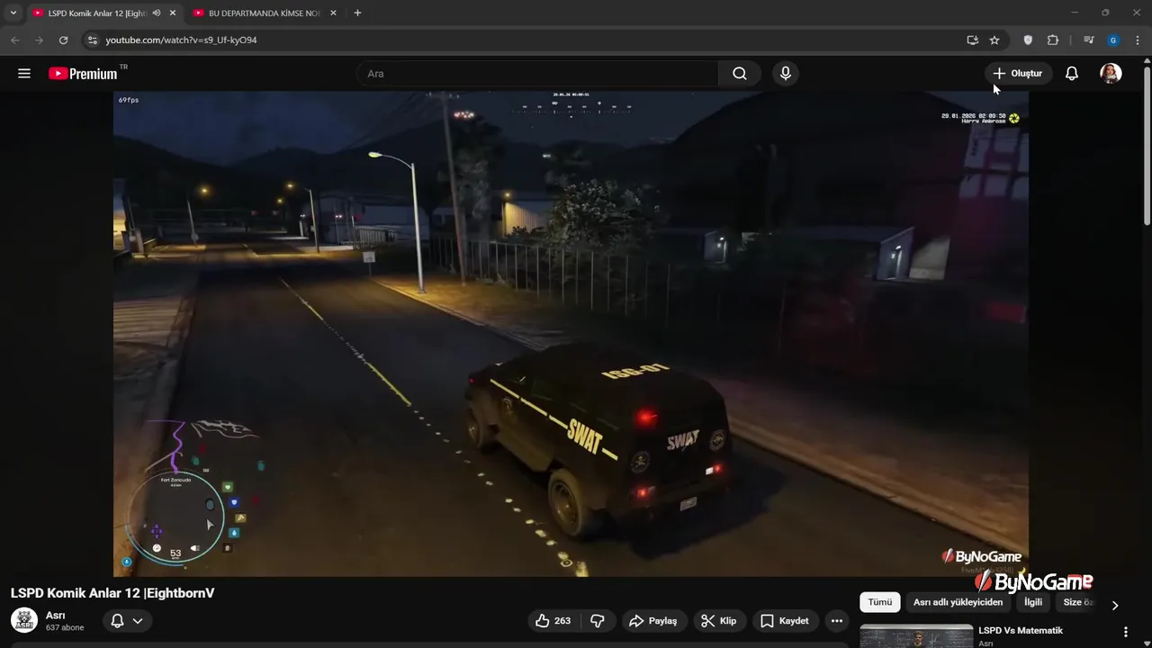Image resolution: width=1152 pixels, height=648 pixels.
Task: Show more filter chips with right chevron
Action: [x=1115, y=605]
